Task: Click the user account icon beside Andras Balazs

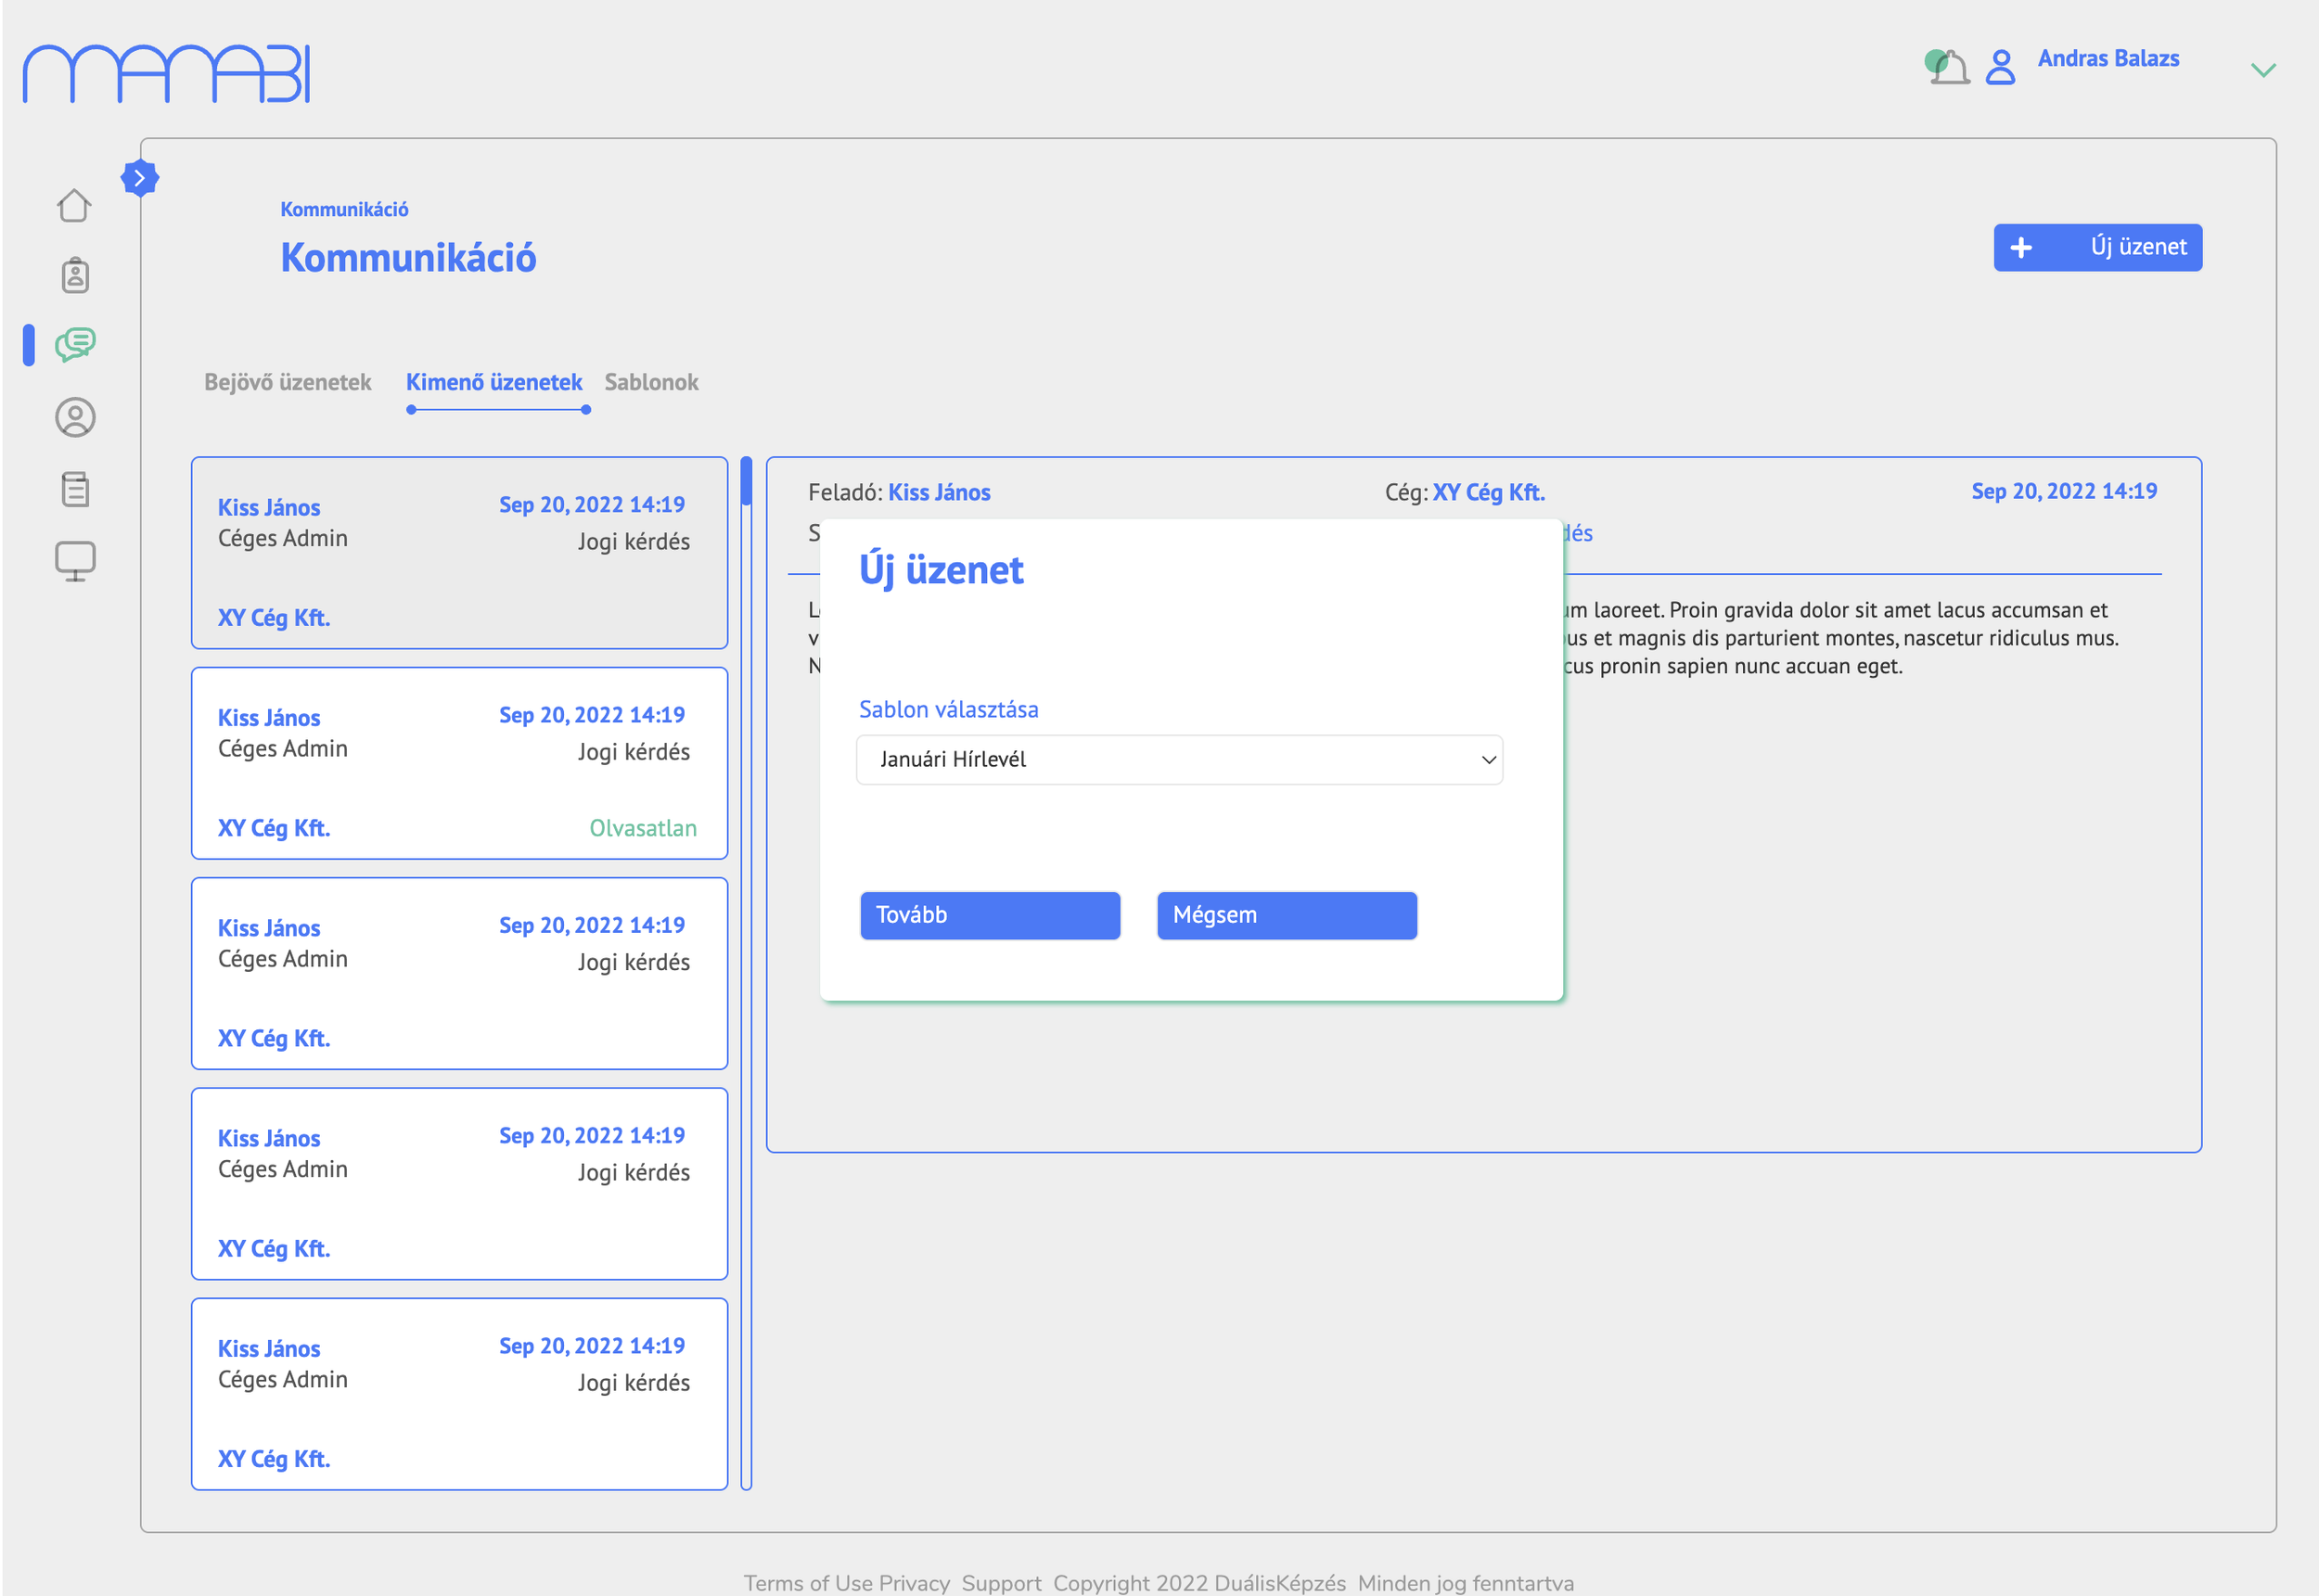Action: coord(2000,66)
